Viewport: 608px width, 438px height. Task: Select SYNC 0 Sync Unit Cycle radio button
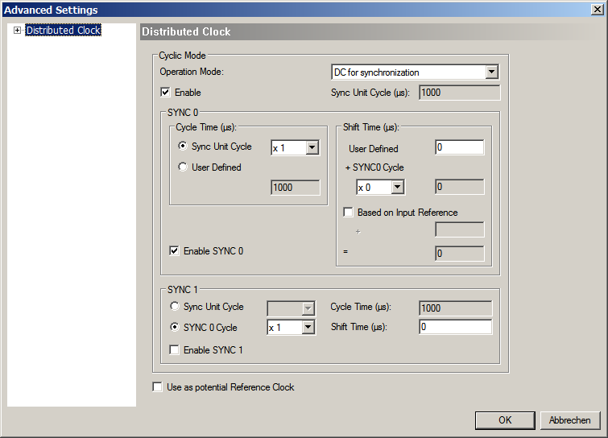[184, 147]
